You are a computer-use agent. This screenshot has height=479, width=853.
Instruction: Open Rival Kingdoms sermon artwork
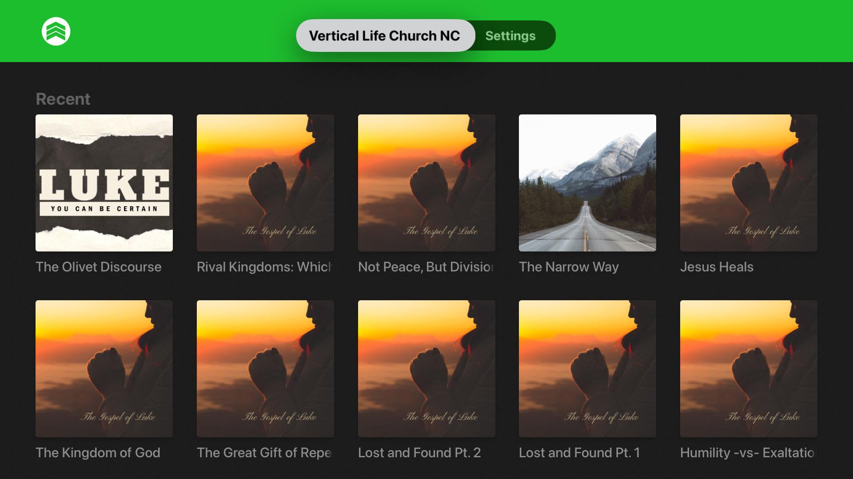tap(265, 183)
